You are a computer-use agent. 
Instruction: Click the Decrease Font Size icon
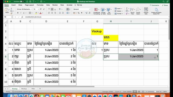pos(44,9)
